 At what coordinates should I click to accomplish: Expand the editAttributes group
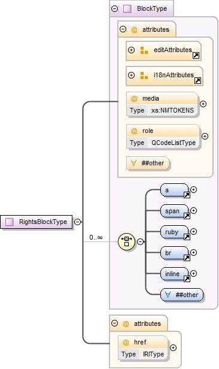coord(132,50)
